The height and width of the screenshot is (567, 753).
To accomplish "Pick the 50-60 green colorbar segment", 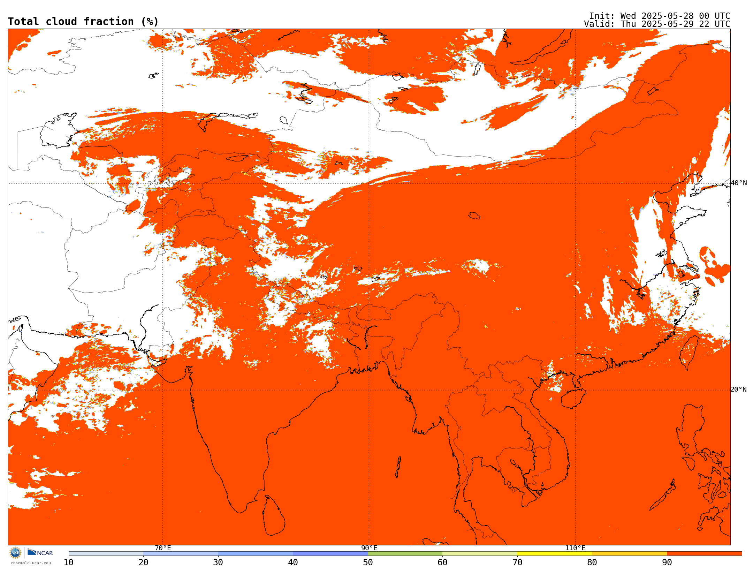I will 405,554.
